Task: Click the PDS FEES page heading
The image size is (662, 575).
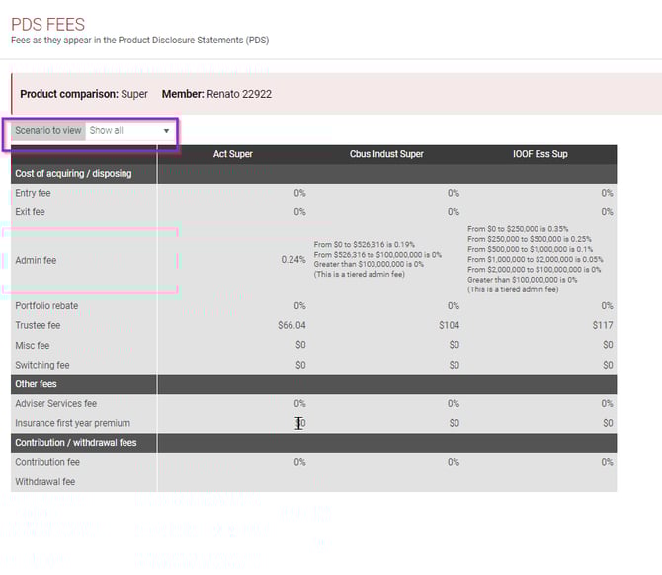Action: click(47, 25)
